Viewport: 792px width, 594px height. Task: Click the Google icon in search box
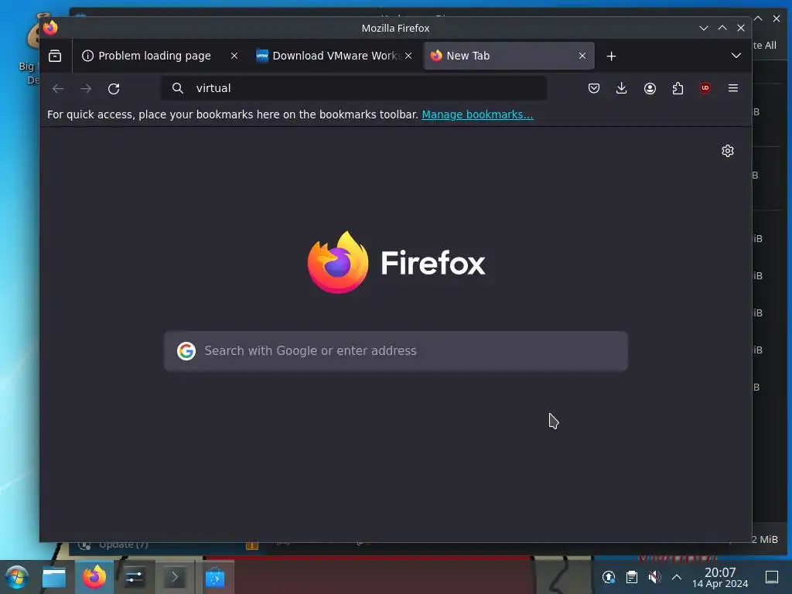click(x=186, y=351)
